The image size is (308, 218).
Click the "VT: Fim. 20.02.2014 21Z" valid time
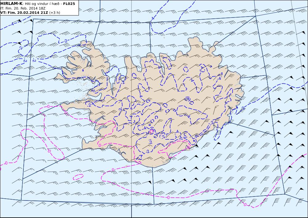[24, 13]
